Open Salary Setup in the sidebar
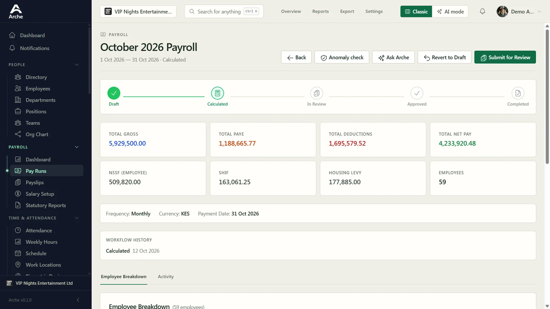The height and width of the screenshot is (309, 550). 47,194
